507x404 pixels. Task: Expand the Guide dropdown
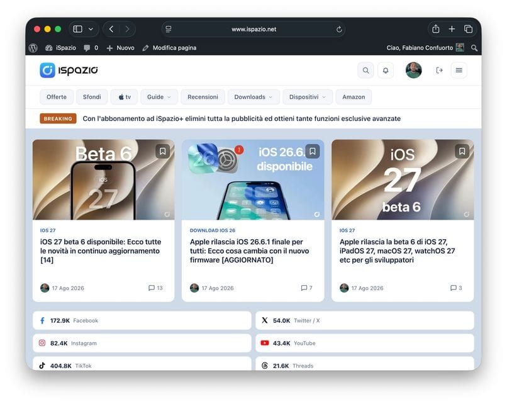click(159, 97)
